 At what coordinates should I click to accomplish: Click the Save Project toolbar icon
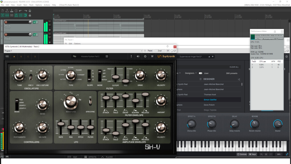tap(11, 11)
